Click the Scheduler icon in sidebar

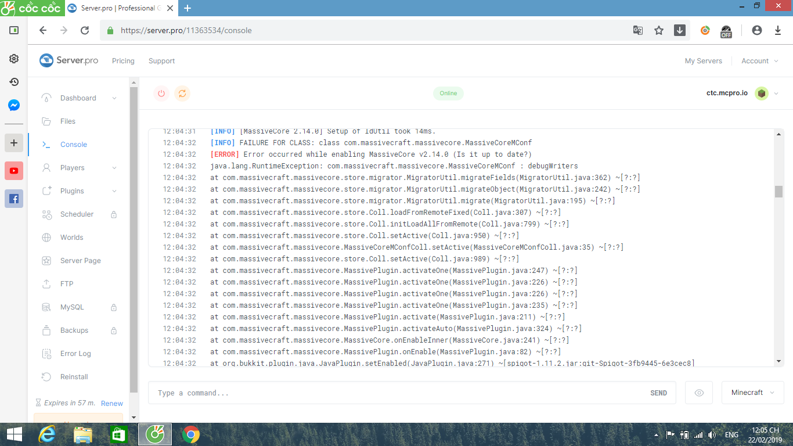click(47, 214)
